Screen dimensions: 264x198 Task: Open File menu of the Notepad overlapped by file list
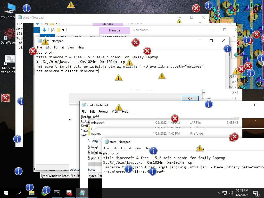click(x=84, y=112)
